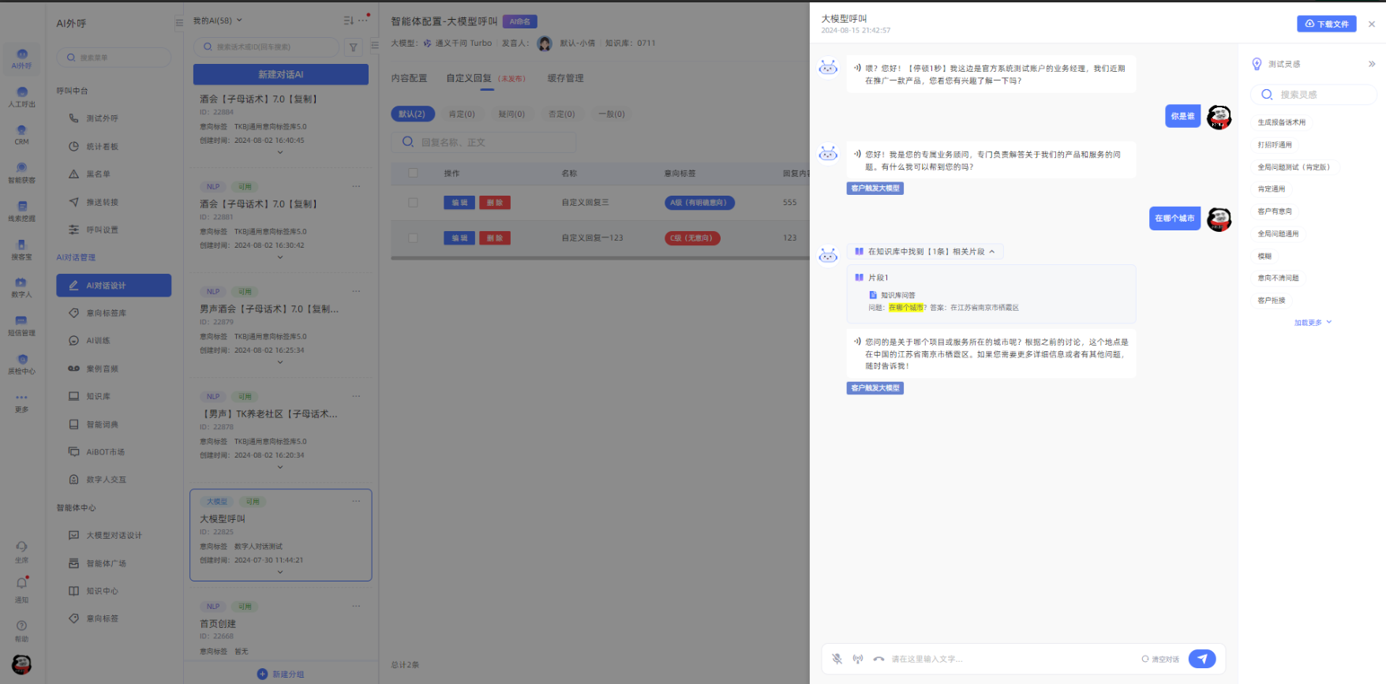Click 清空对话 to clear conversation
The height and width of the screenshot is (684, 1386).
(1160, 659)
